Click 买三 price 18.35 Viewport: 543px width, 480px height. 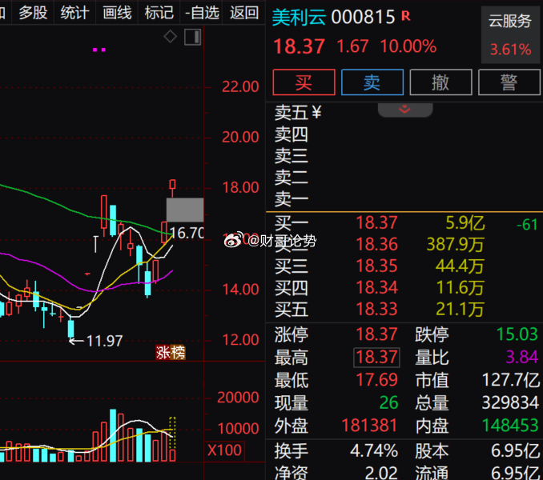coord(376,266)
